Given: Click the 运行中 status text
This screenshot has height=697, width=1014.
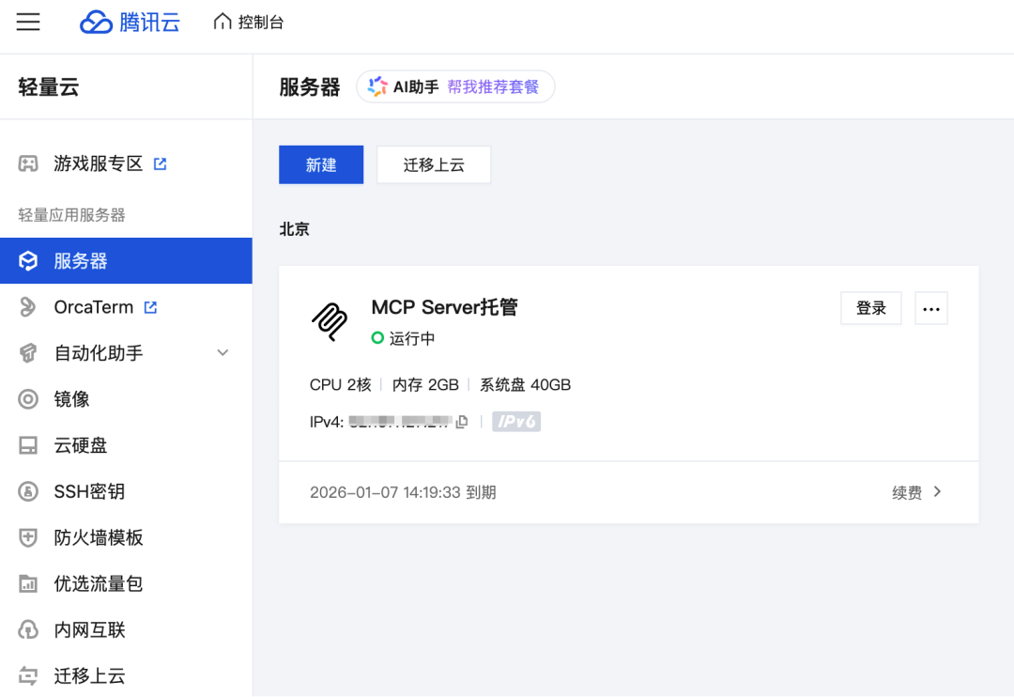Looking at the screenshot, I should tap(412, 338).
